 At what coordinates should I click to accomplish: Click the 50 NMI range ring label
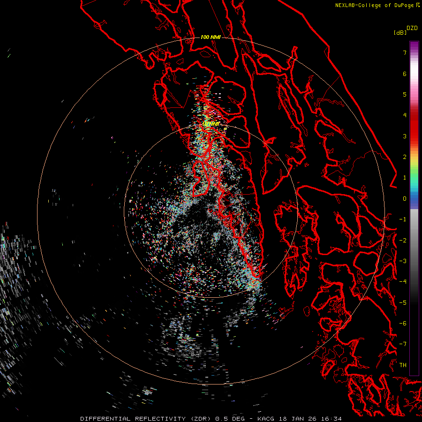[211, 124]
